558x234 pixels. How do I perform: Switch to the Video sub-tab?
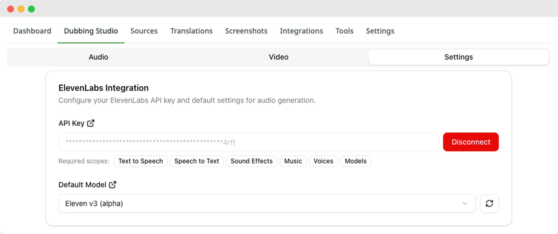tap(278, 57)
